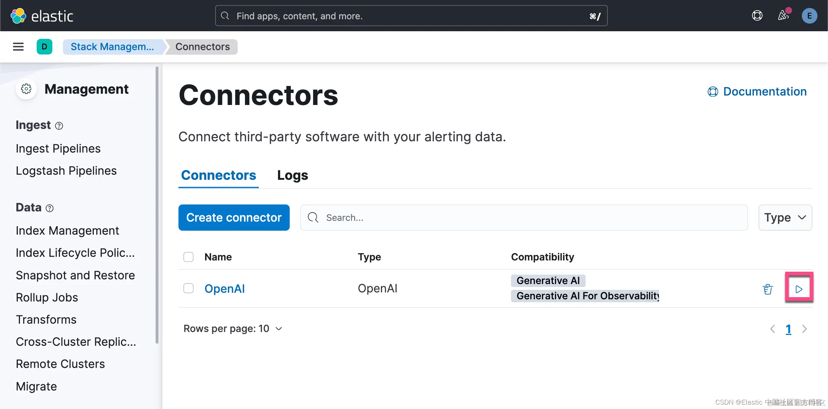Toggle the hamburger navigation menu
The width and height of the screenshot is (828, 409).
pyautogui.click(x=18, y=47)
